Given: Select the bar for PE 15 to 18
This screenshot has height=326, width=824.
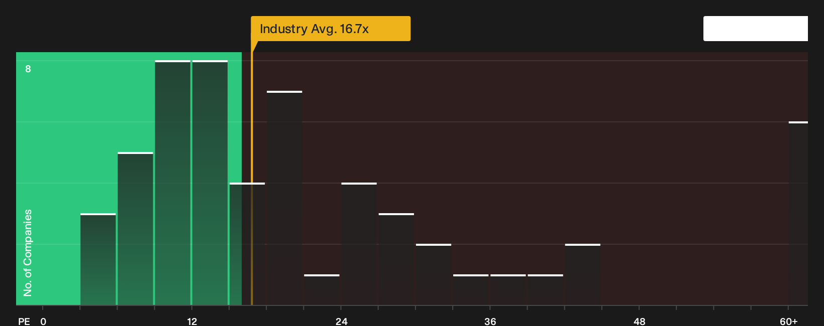Looking at the screenshot, I should (247, 244).
